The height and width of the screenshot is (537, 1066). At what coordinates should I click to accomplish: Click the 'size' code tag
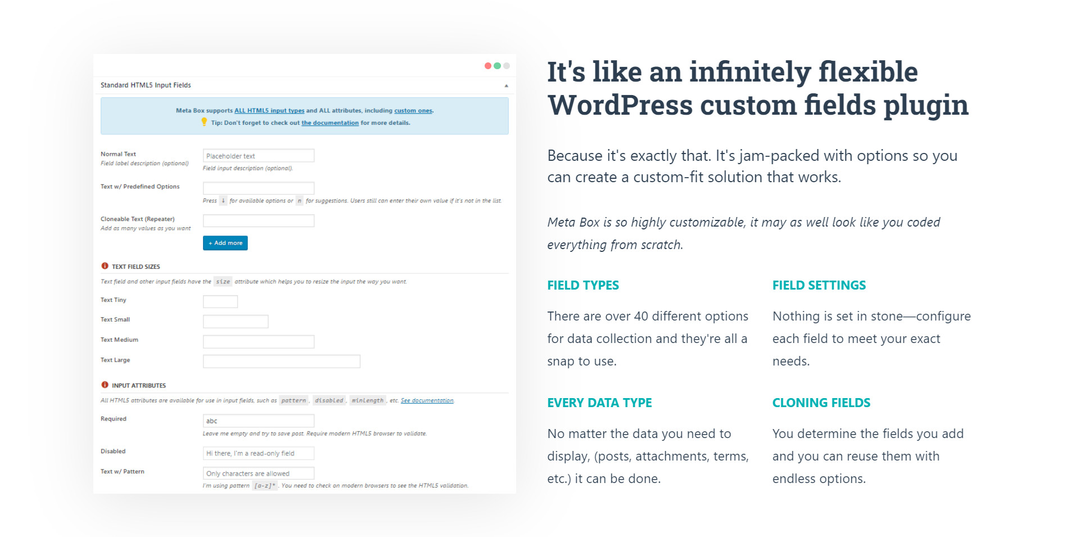(x=223, y=282)
